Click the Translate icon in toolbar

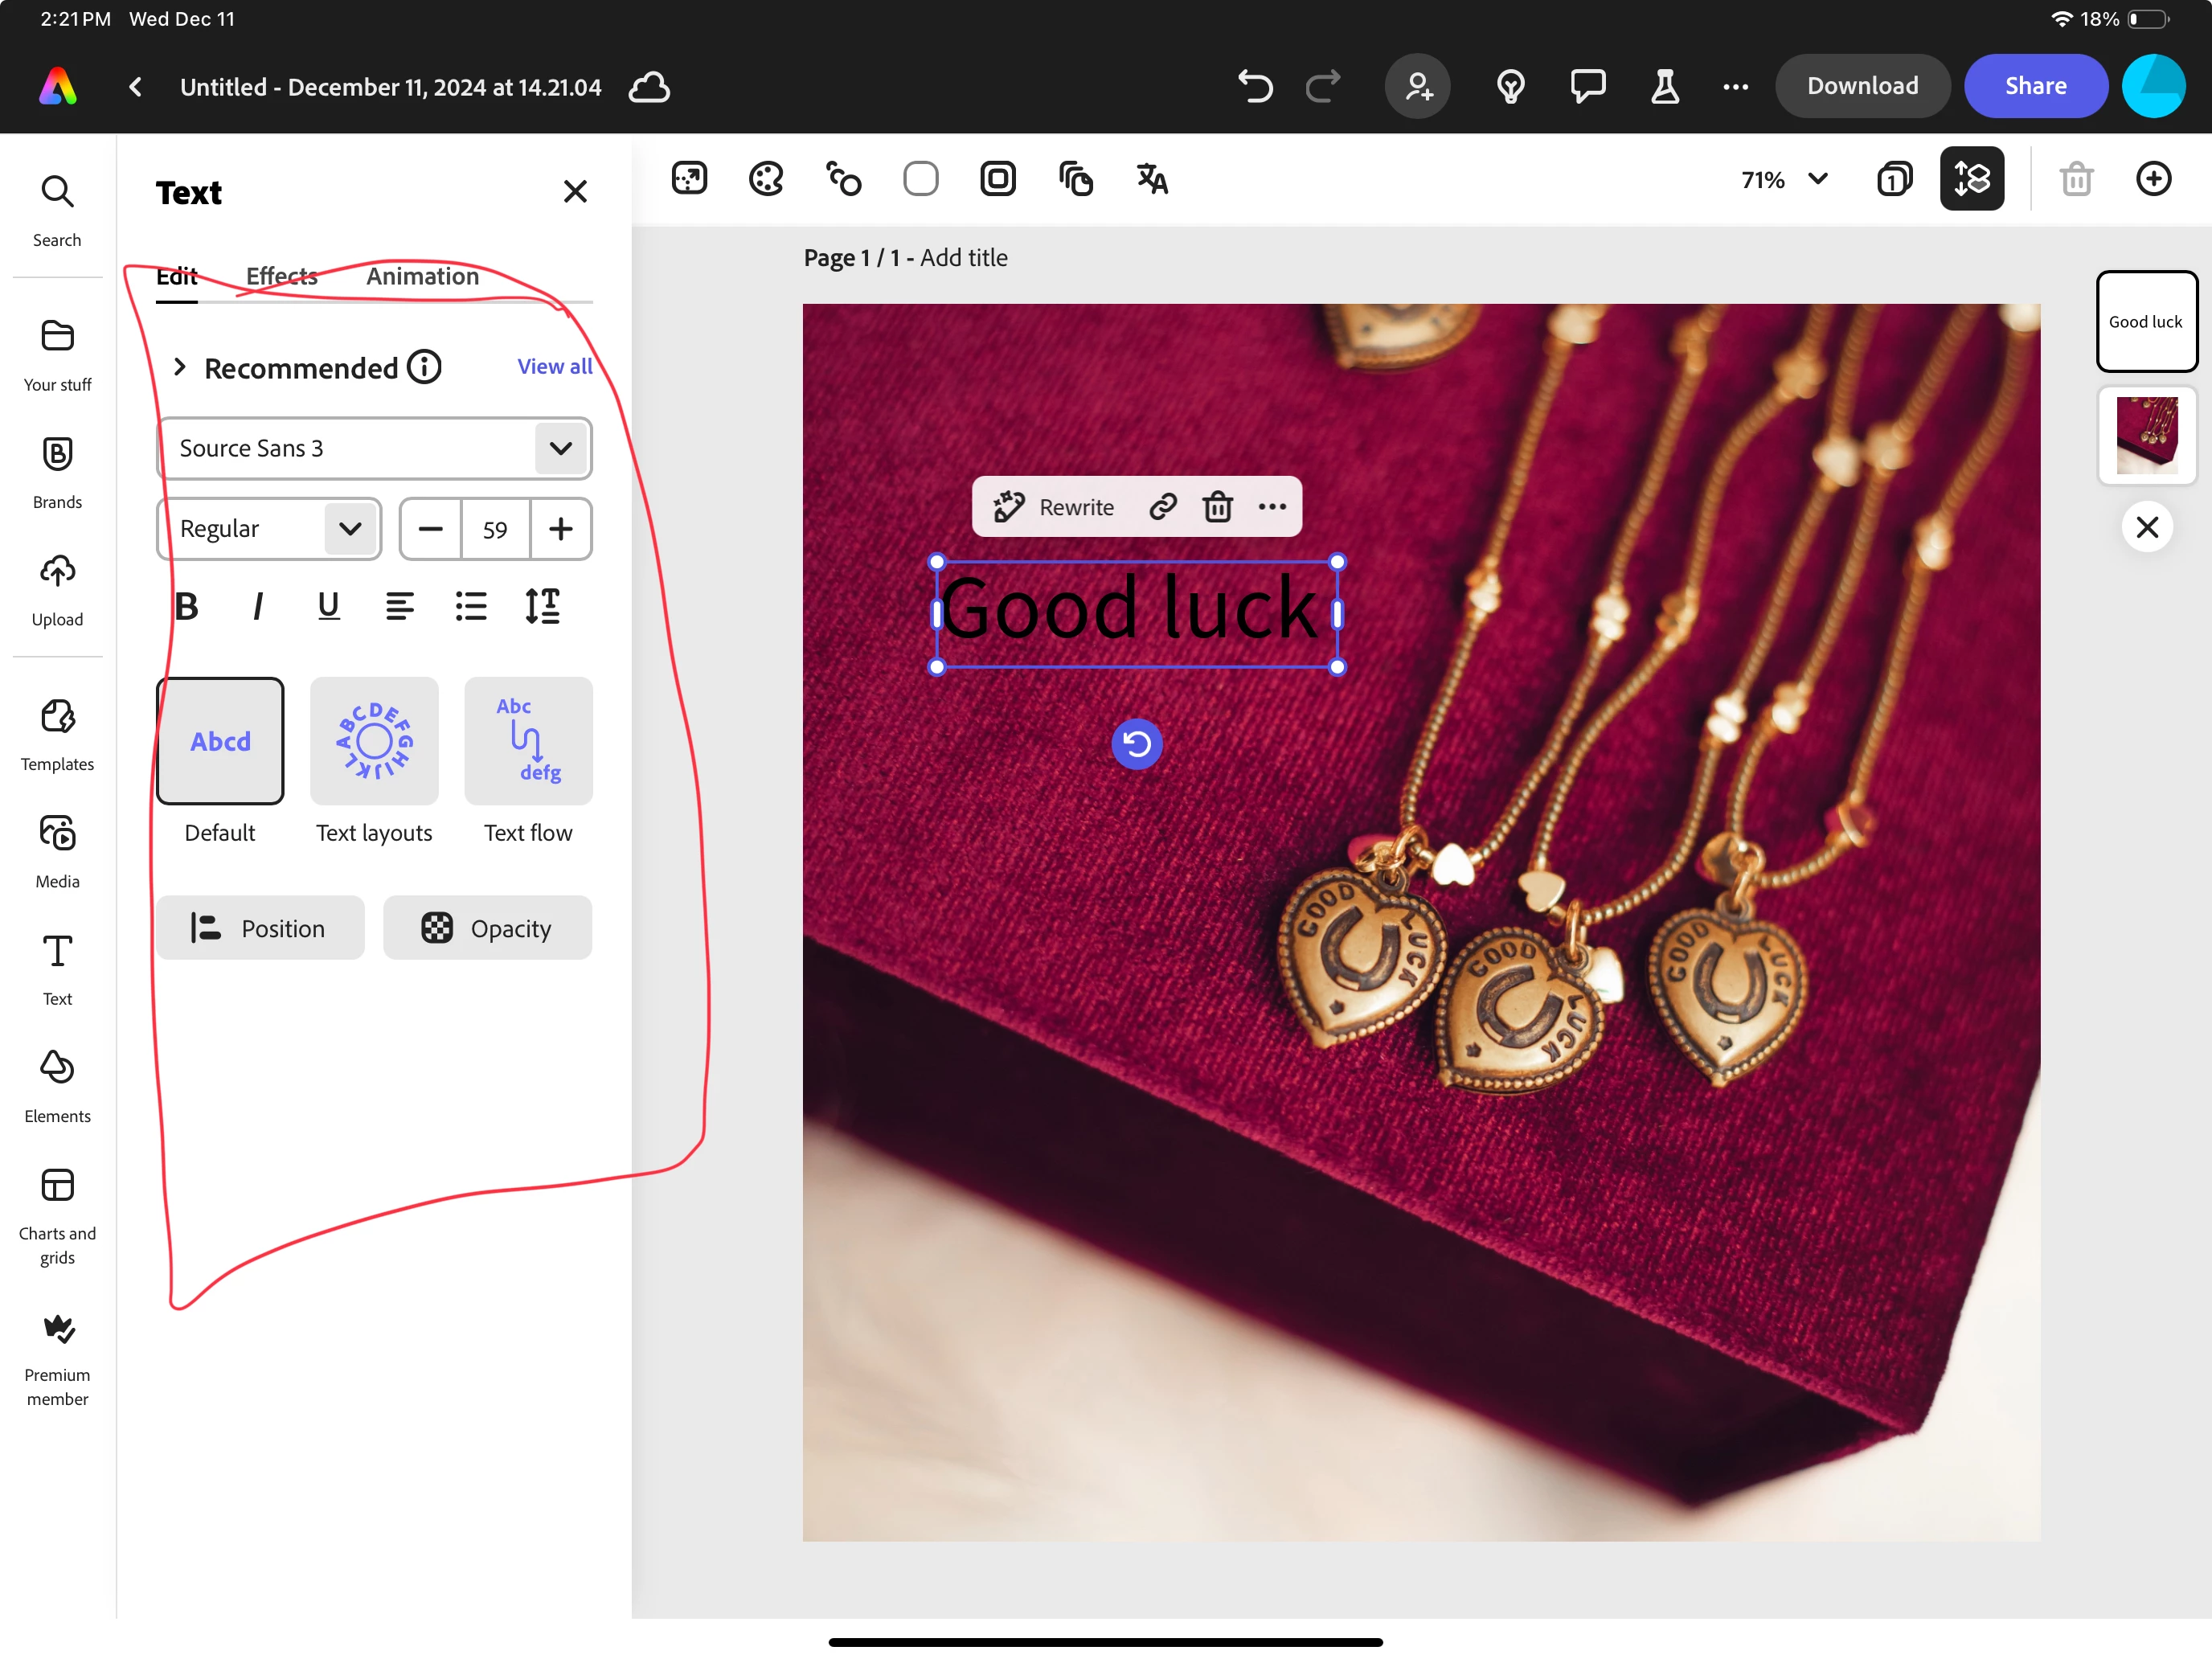[1152, 179]
